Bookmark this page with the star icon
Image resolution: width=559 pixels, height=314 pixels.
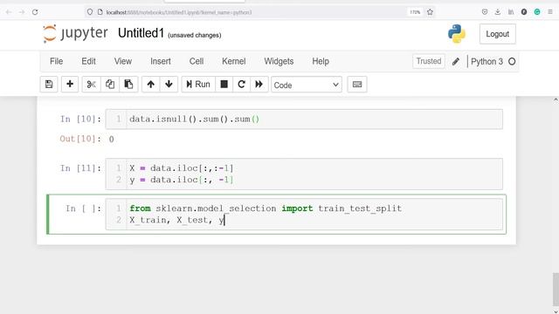point(430,12)
